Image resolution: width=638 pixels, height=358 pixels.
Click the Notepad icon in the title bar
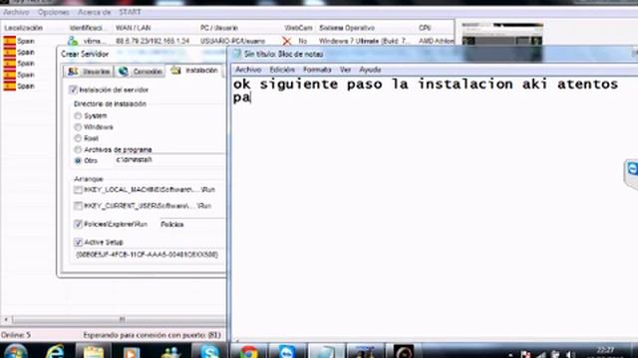click(237, 54)
